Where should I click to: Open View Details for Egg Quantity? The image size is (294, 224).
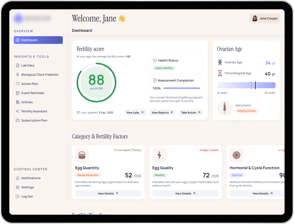pyautogui.click(x=108, y=194)
